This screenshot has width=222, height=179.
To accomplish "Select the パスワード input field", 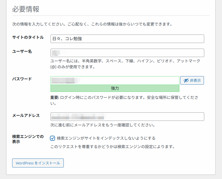I will [x=115, y=80].
